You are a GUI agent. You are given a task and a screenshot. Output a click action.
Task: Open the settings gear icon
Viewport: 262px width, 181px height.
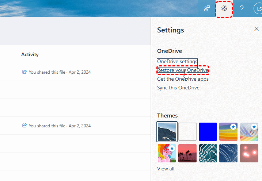224,8
